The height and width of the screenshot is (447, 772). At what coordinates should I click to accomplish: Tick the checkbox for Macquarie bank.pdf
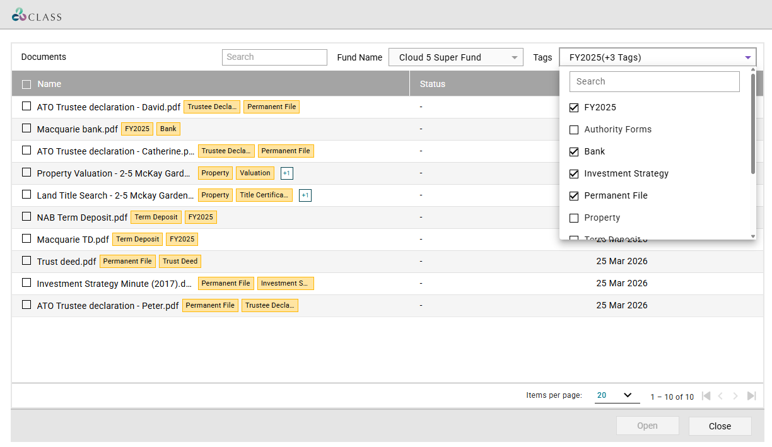[26, 128]
